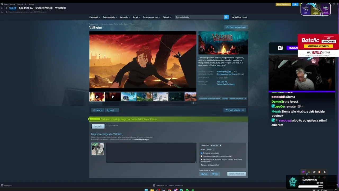The height and width of the screenshot is (191, 339).
Task: Go back with the browser back arrow
Action: [2, 8]
